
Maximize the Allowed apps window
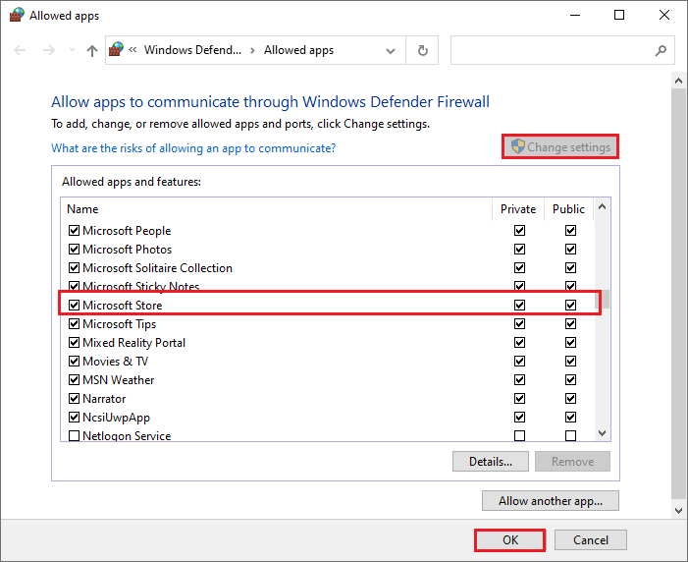[619, 16]
